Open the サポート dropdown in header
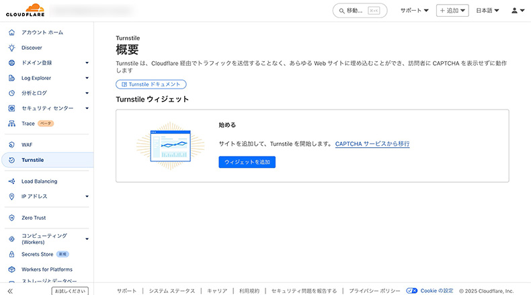531x295 pixels. click(x=415, y=11)
